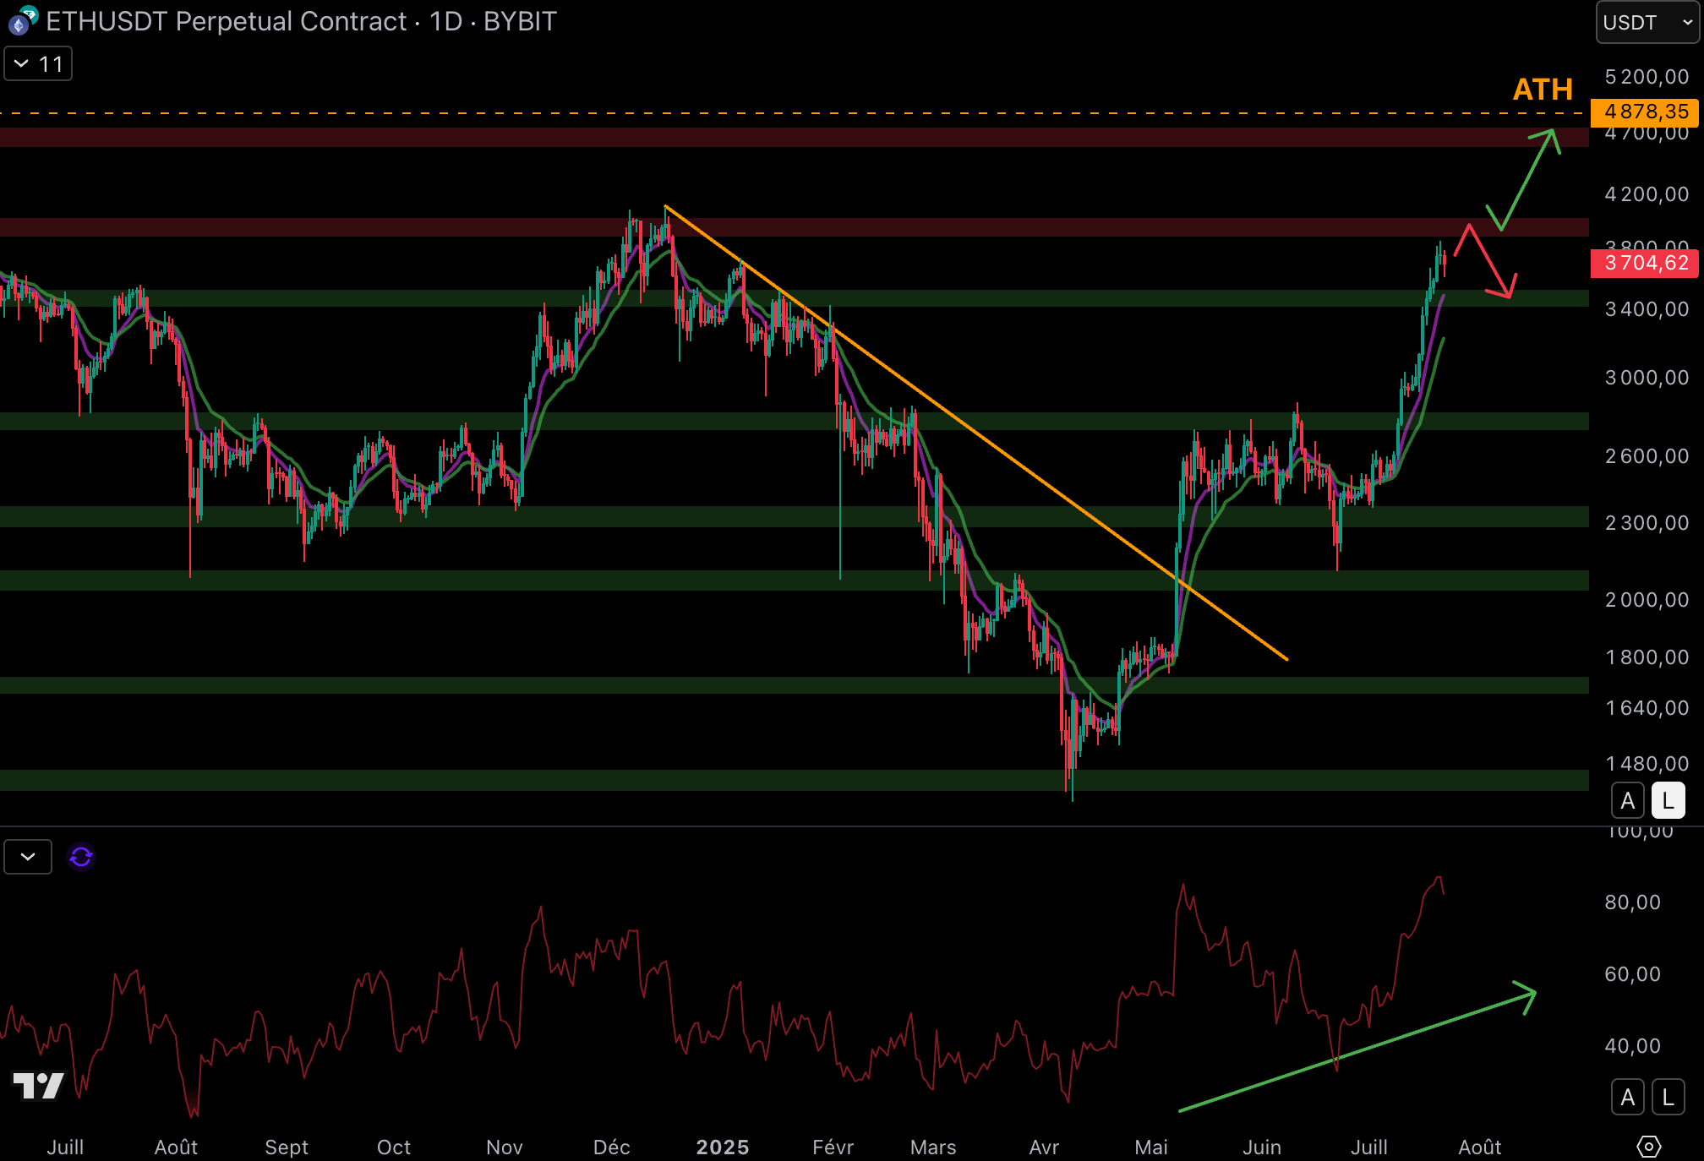This screenshot has width=1704, height=1161.
Task: Click the purple indicator refresh icon
Action: click(81, 857)
